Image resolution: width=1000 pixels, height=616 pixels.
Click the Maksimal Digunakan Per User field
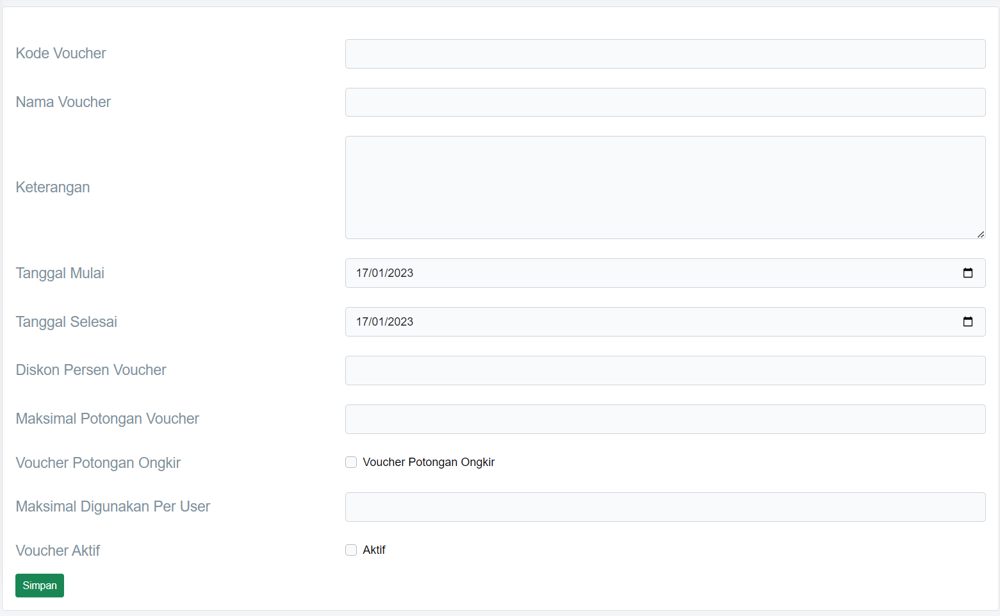665,507
